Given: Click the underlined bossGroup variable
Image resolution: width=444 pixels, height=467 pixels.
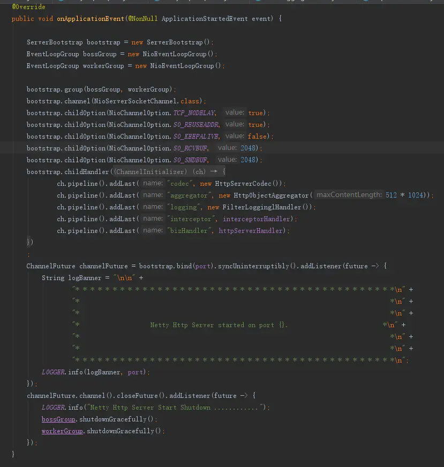Looking at the screenshot, I should tap(58, 419).
